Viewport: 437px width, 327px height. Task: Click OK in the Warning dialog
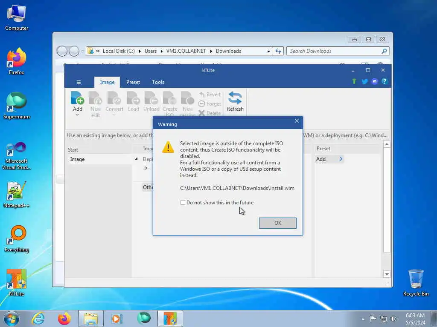point(277,223)
